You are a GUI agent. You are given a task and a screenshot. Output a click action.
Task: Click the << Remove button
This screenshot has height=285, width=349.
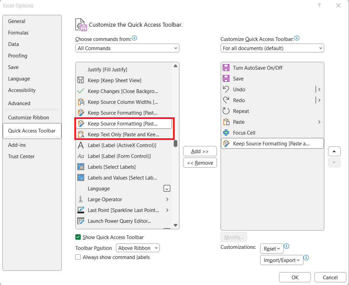(x=200, y=163)
